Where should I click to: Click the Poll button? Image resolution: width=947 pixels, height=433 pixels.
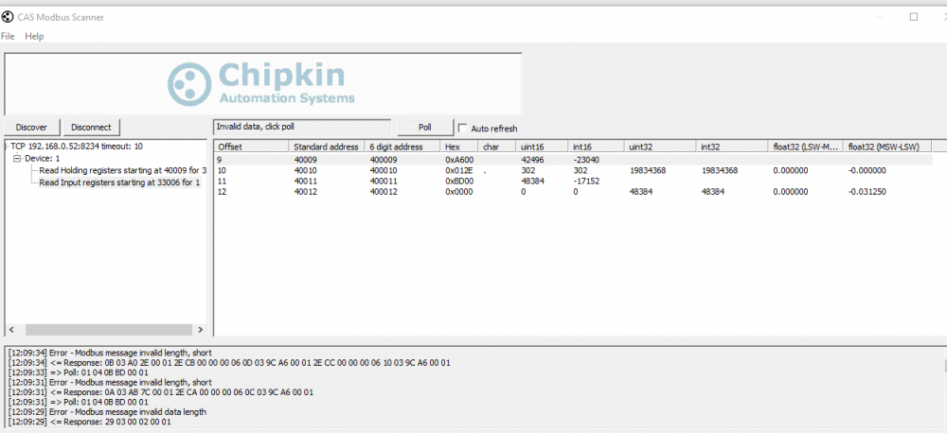tap(424, 128)
